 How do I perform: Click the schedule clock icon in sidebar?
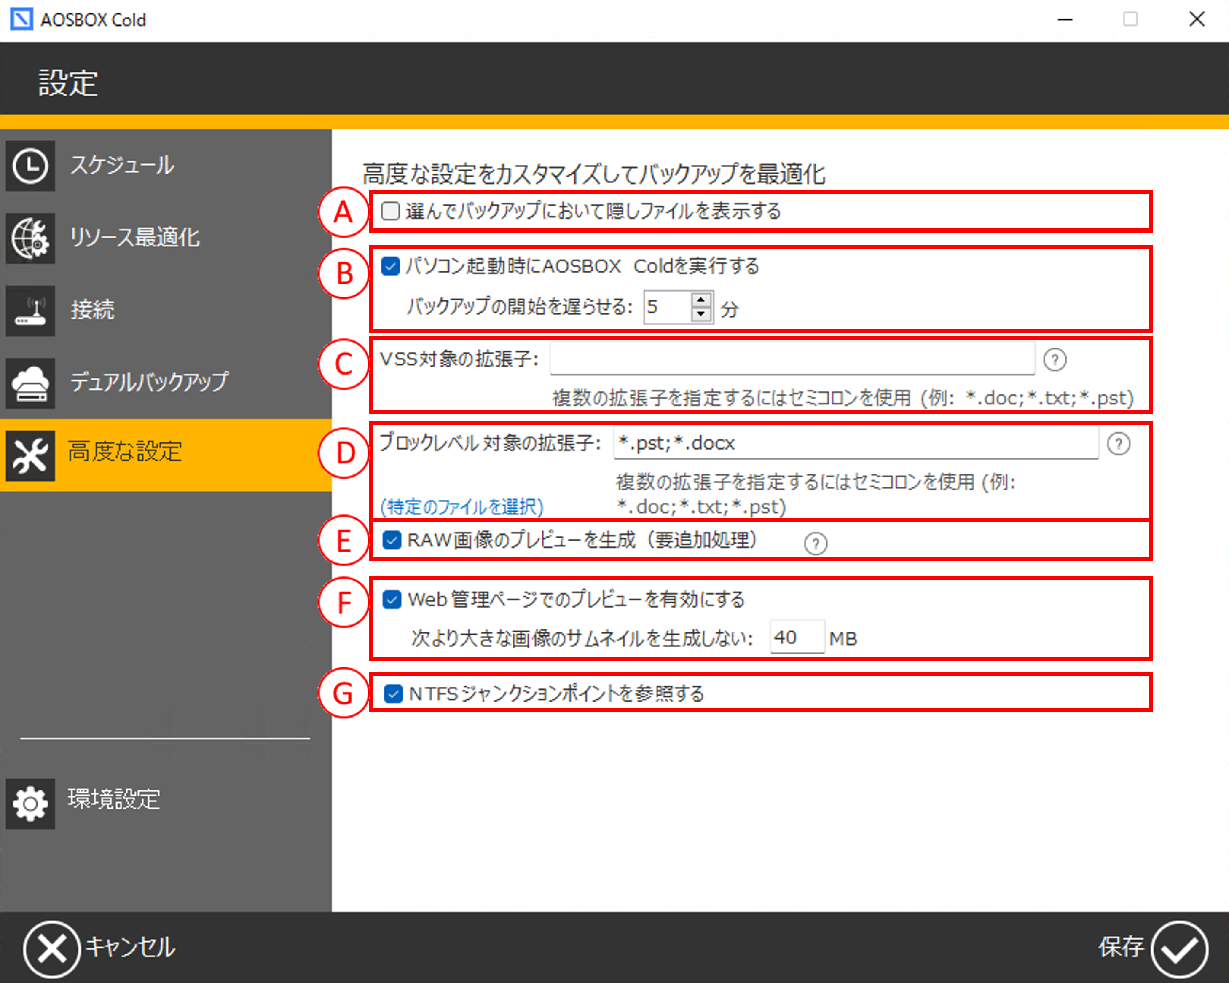(x=30, y=166)
